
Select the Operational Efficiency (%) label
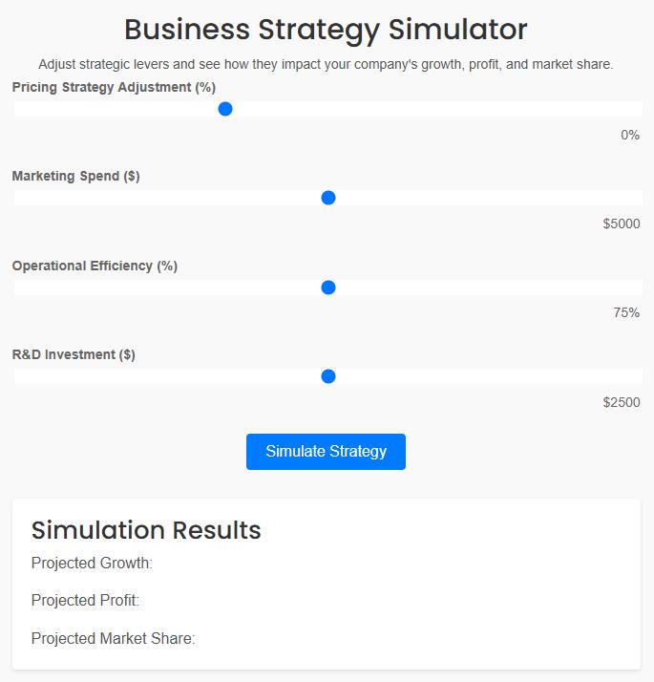pos(95,266)
